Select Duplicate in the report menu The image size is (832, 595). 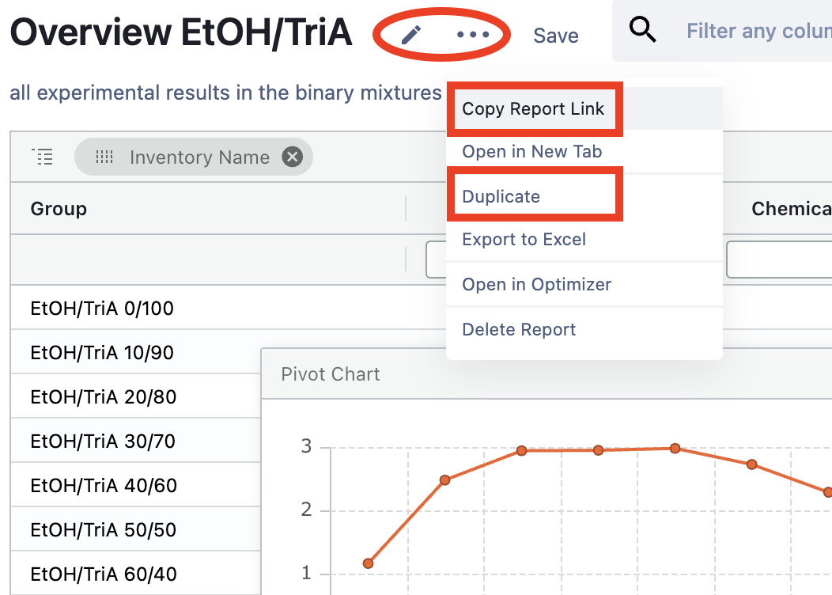501,197
